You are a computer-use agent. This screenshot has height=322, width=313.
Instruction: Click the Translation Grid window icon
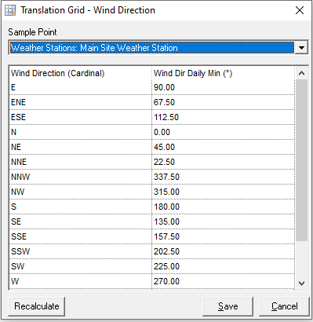[10, 10]
